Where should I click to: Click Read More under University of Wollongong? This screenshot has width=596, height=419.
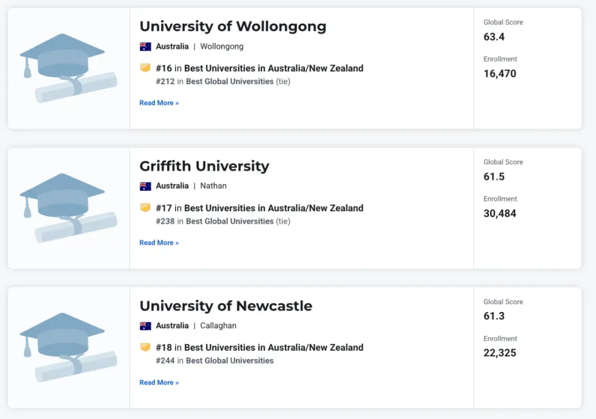pos(159,103)
